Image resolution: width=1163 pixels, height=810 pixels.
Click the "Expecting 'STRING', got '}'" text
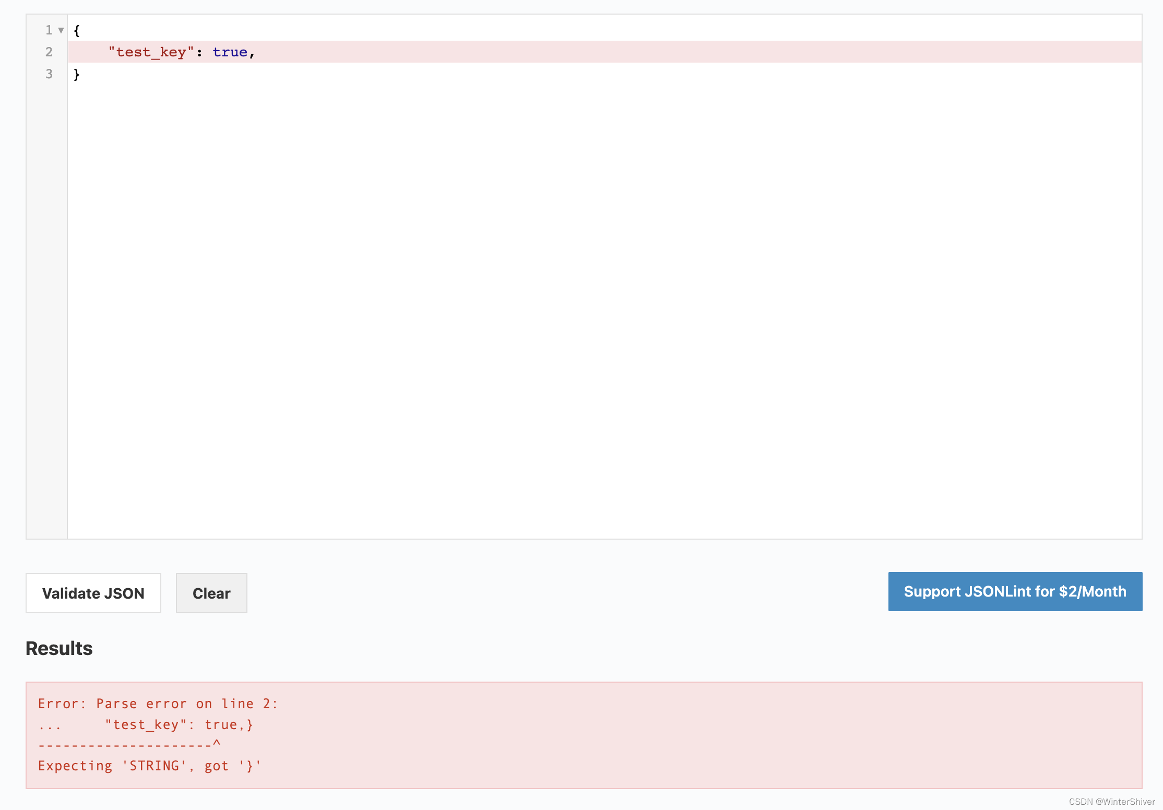149,766
